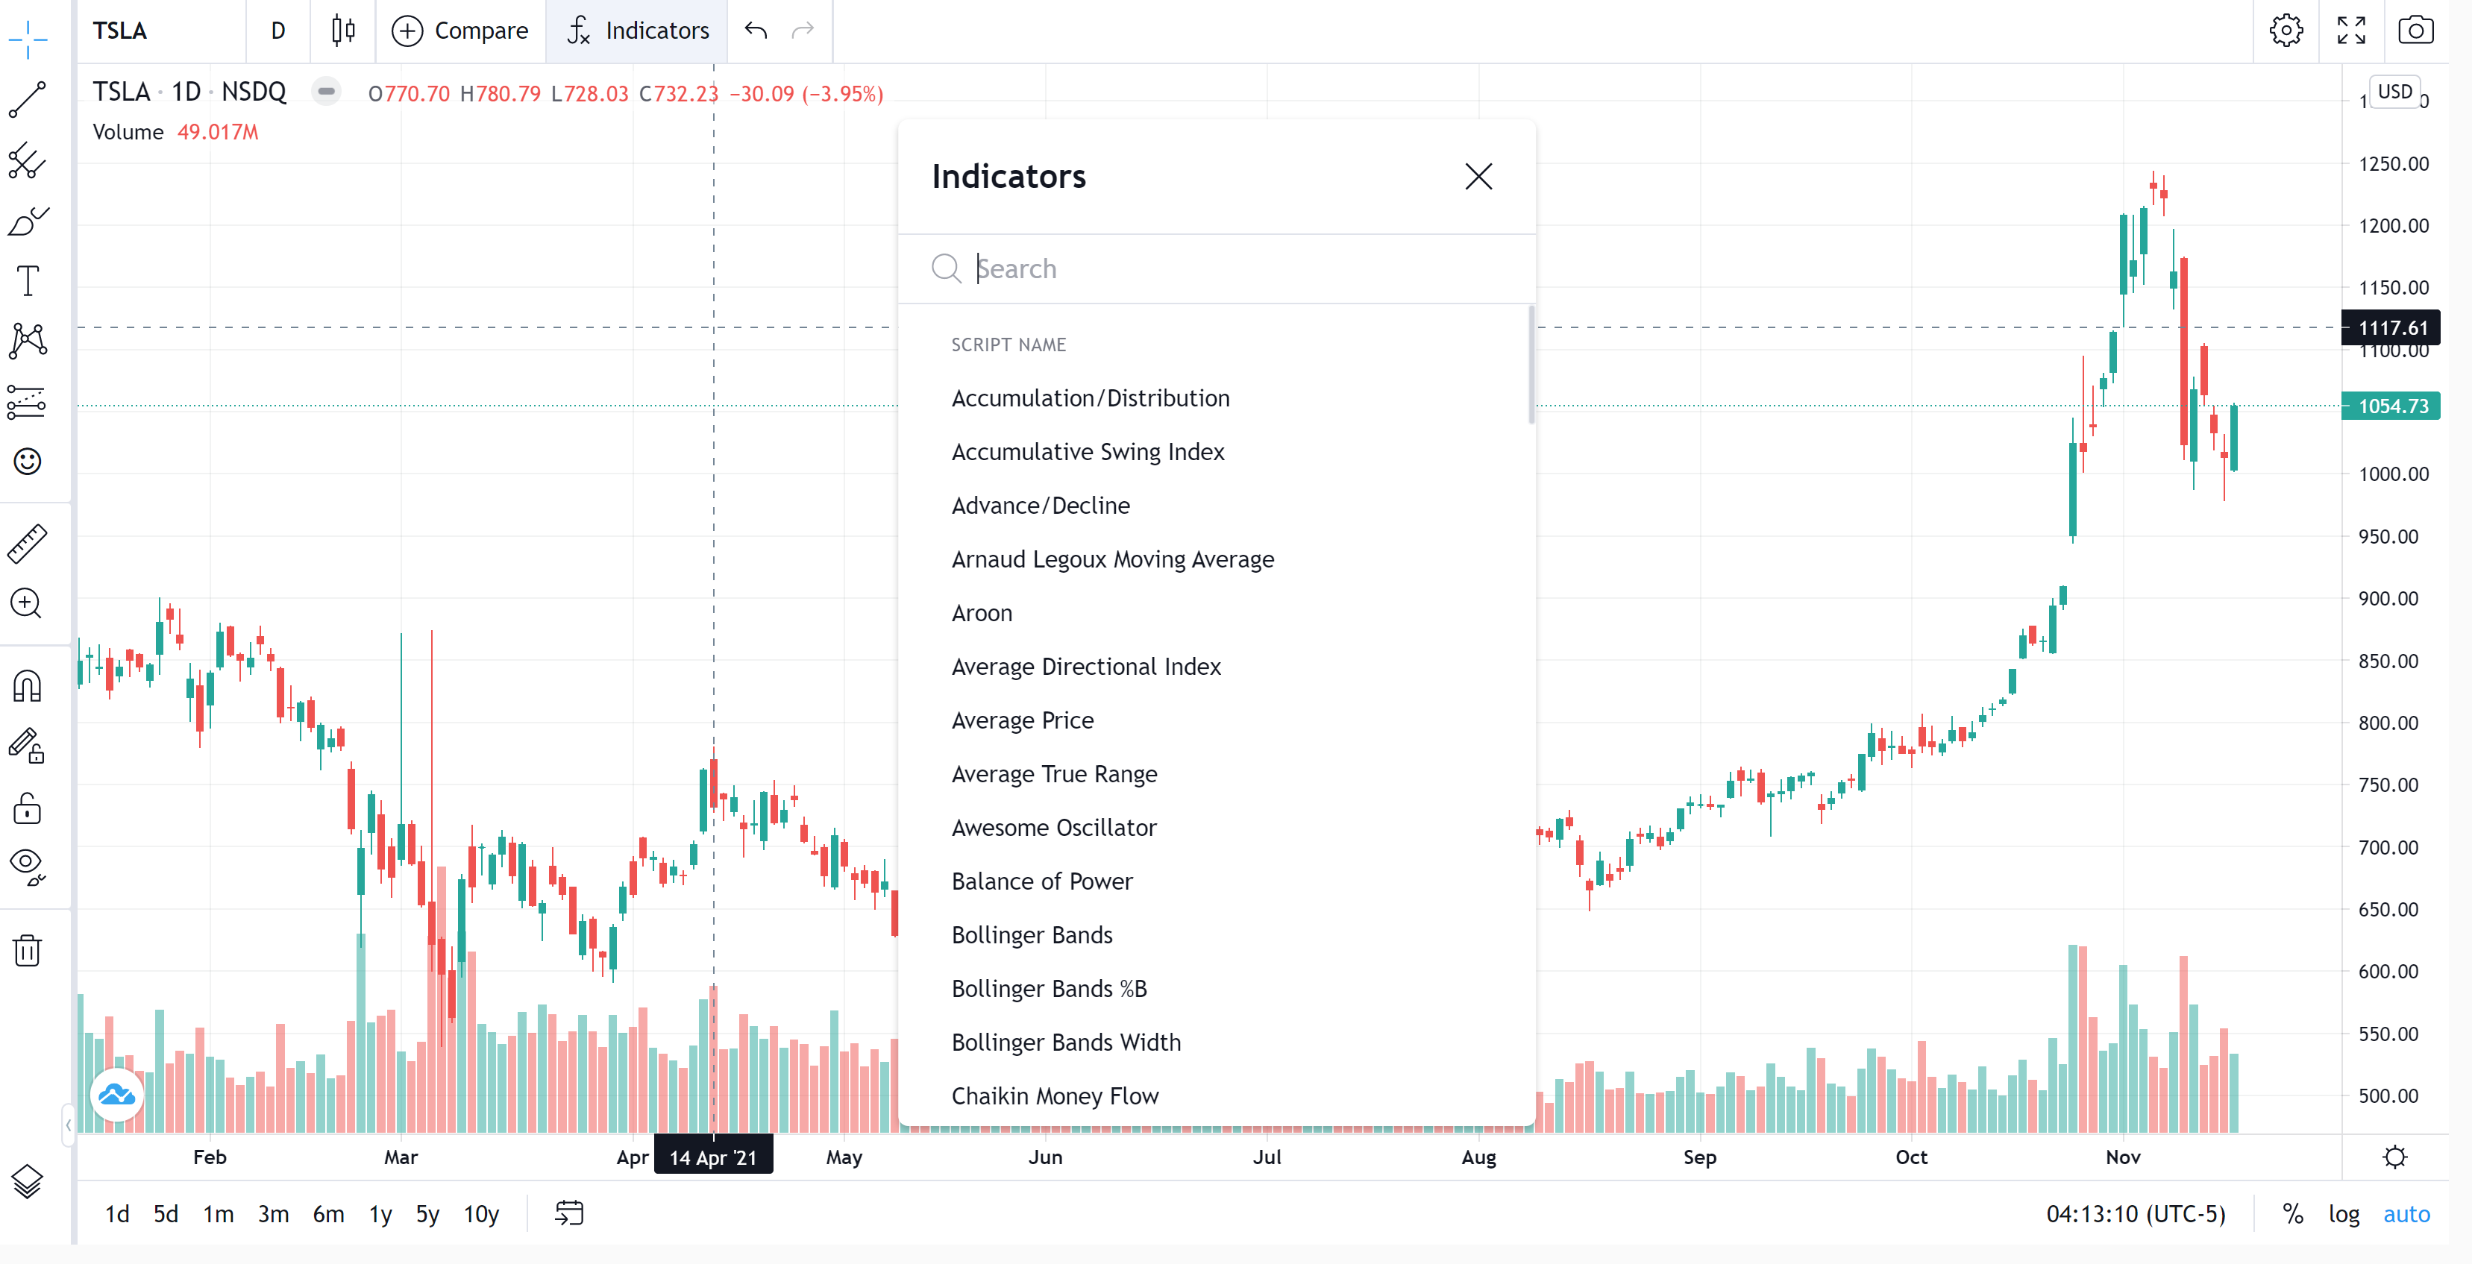The height and width of the screenshot is (1264, 2472).
Task: Select the trend line drawing tool
Action: click(x=28, y=98)
